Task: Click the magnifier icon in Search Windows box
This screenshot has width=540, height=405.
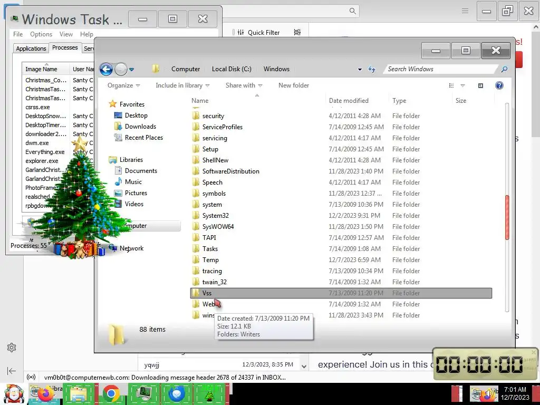Action: pyautogui.click(x=504, y=69)
